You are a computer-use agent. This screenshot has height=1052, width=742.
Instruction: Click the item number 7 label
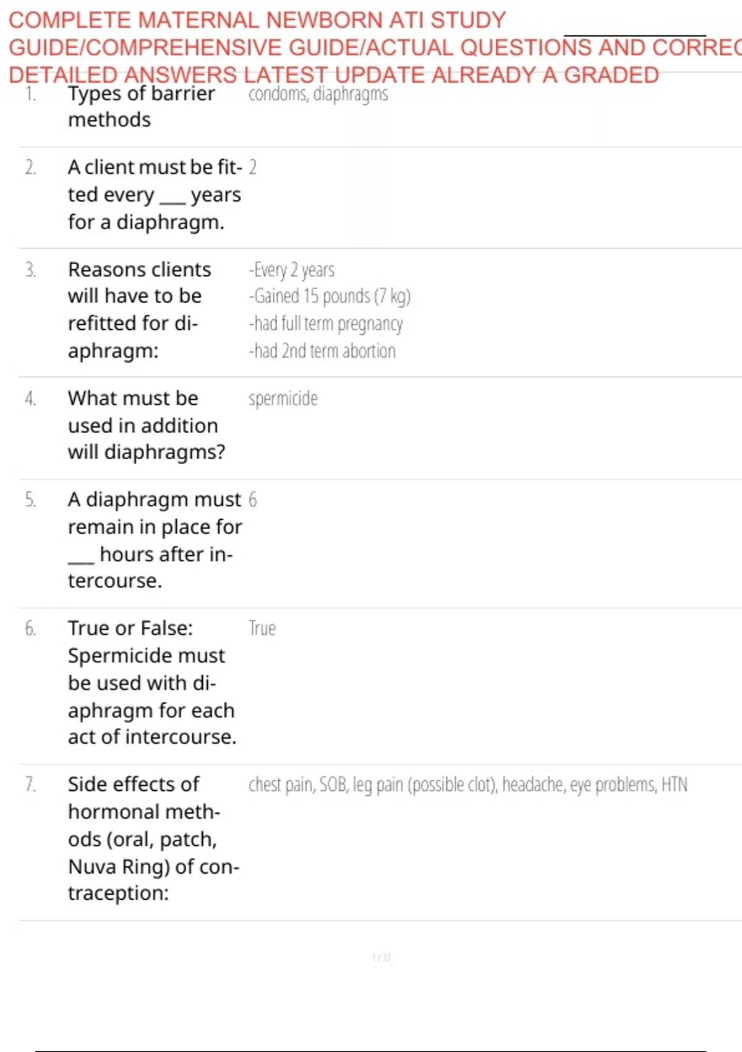pos(30,785)
